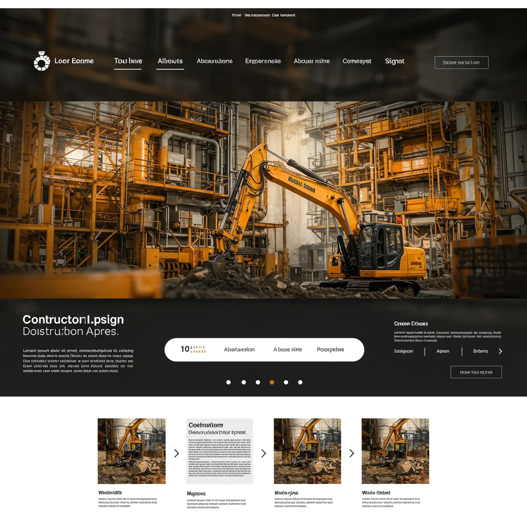Click the arrow right of the gray text card
This screenshot has width=527, height=527.
coord(263,453)
